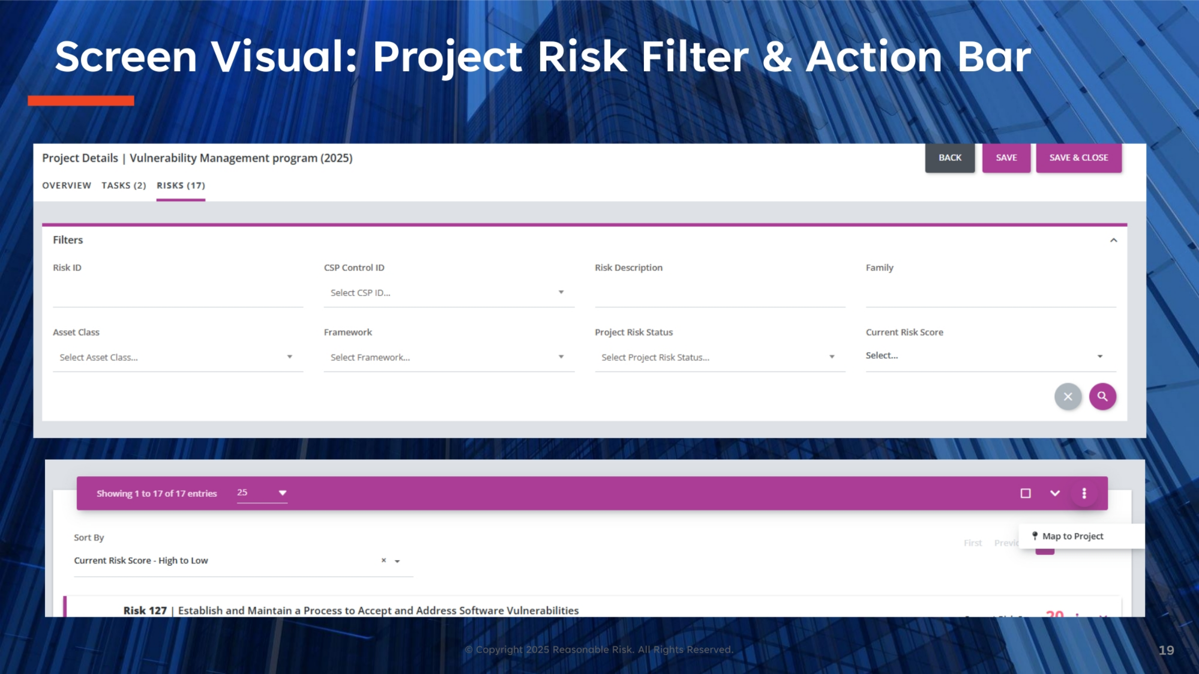Viewport: 1199px width, 674px height.
Task: Click the Risk ID input field
Action: click(178, 293)
